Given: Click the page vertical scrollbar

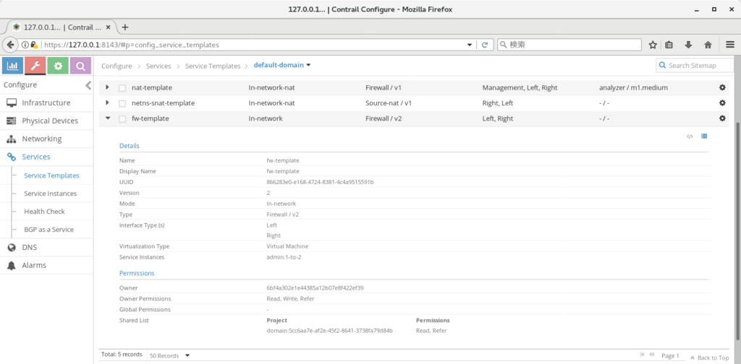Looking at the screenshot, I should 737,231.
